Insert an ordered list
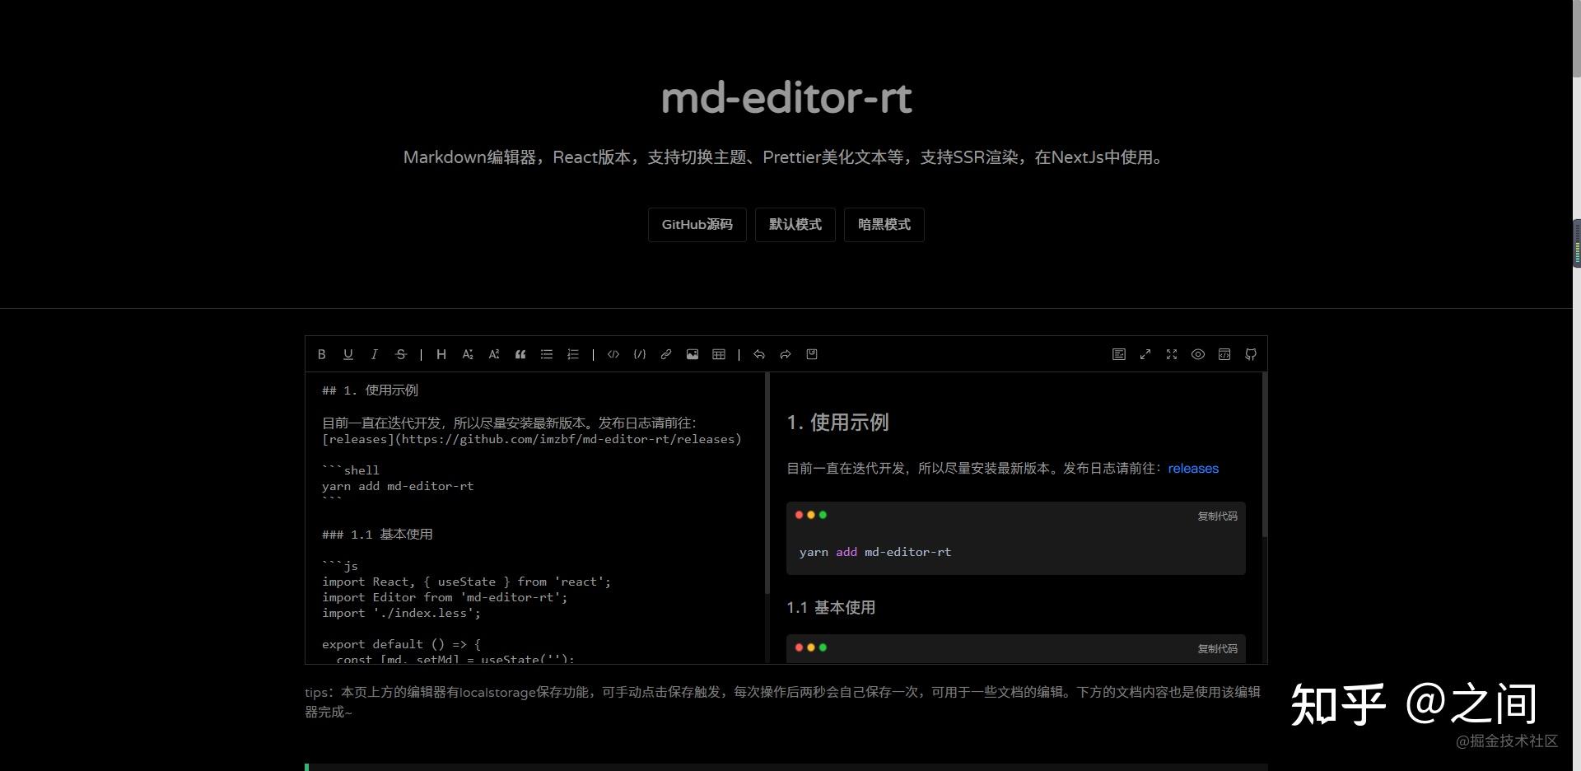 point(573,354)
